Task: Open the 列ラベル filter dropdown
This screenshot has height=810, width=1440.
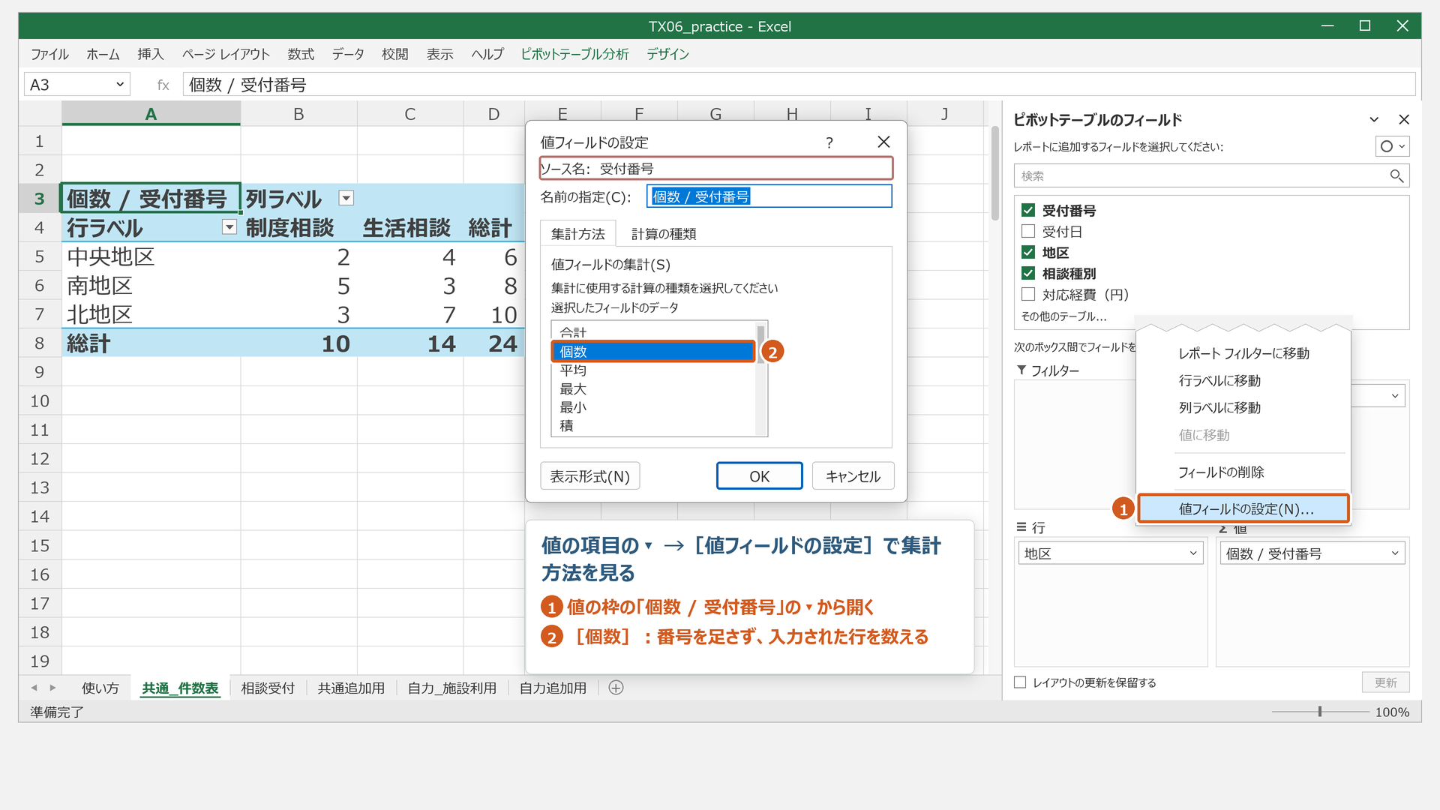Action: (346, 198)
